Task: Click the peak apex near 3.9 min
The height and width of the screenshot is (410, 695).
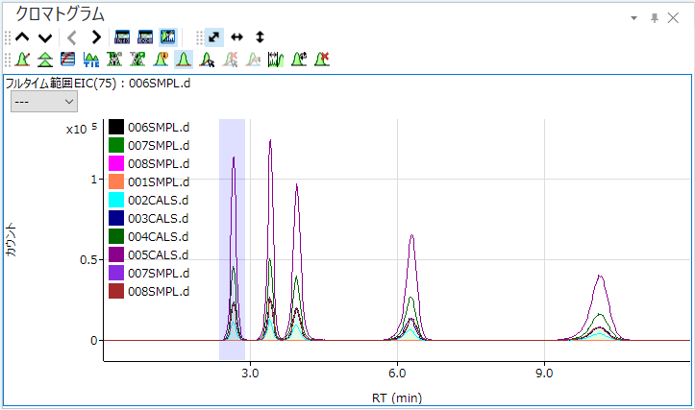Action: 296,184
